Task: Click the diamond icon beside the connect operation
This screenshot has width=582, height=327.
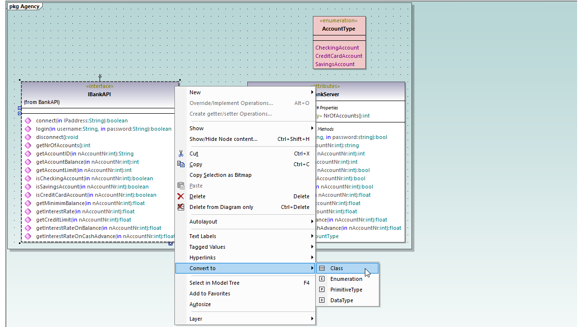Action: pos(28,120)
